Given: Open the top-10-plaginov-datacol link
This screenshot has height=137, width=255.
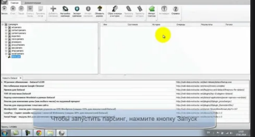Looking at the screenshot, I should tap(205, 94).
